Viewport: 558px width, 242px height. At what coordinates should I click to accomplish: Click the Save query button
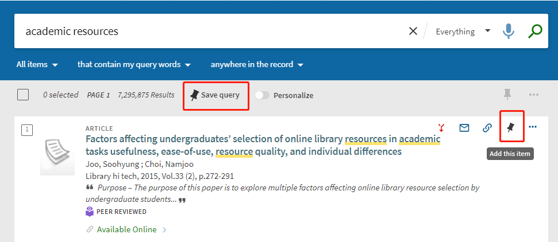pos(215,95)
